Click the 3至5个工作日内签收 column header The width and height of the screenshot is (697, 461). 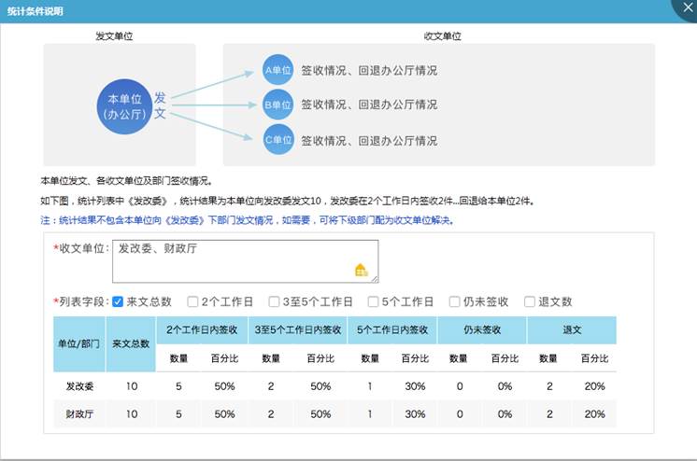296,330
